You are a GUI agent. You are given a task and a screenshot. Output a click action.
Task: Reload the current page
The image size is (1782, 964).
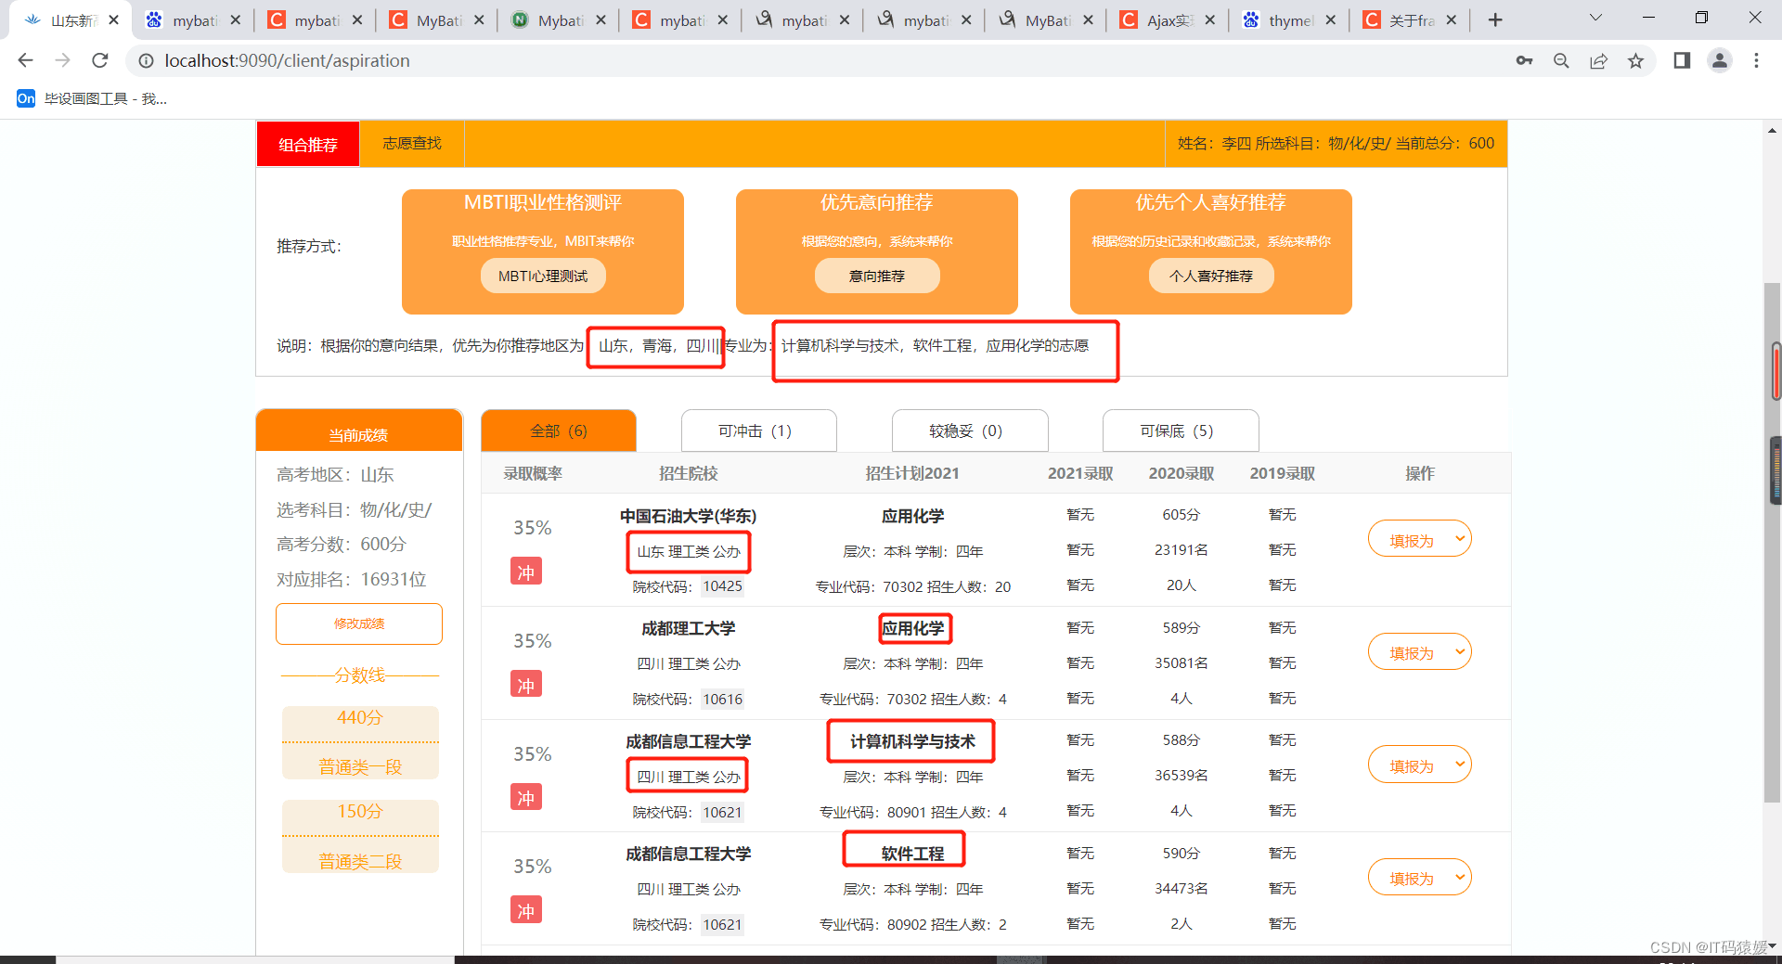pyautogui.click(x=100, y=60)
